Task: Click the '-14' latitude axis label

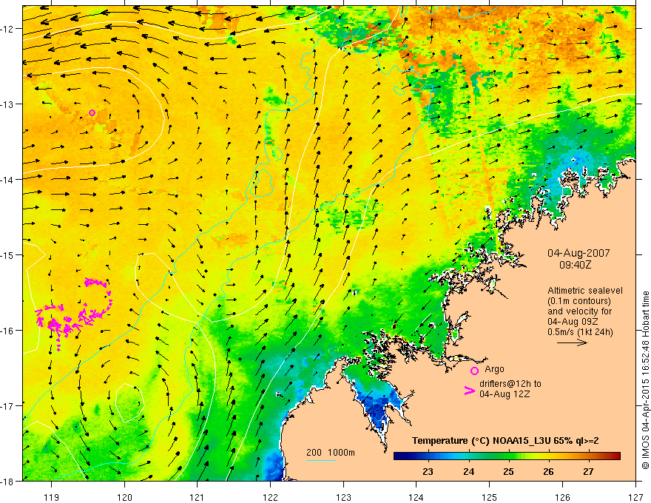Action: (x=8, y=180)
